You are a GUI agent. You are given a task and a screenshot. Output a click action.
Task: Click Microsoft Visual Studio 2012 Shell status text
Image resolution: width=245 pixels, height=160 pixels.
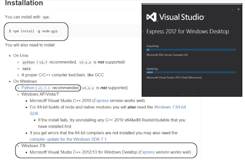tap(174, 78)
